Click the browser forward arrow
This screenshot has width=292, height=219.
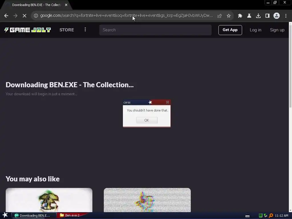[15, 16]
